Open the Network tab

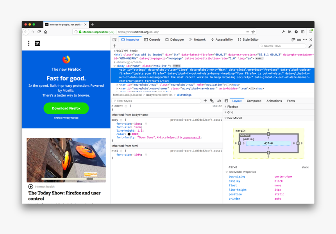click(197, 39)
